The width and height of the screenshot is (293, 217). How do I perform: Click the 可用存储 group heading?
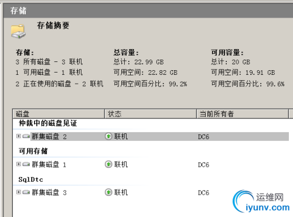pos(33,151)
